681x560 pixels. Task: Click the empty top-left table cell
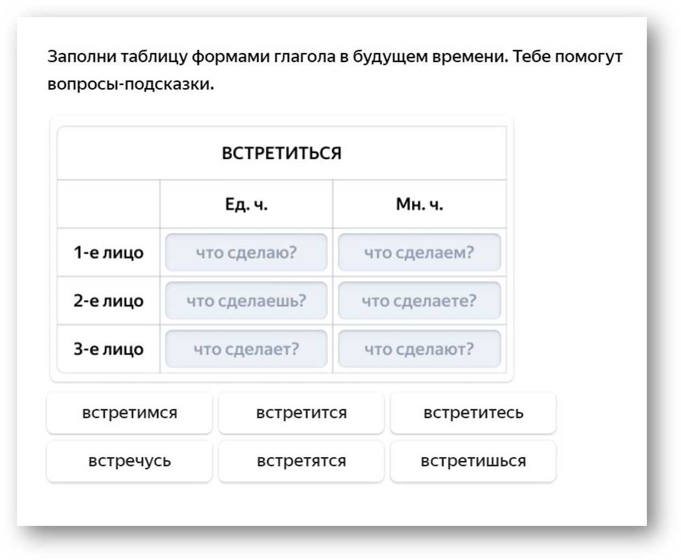108,204
